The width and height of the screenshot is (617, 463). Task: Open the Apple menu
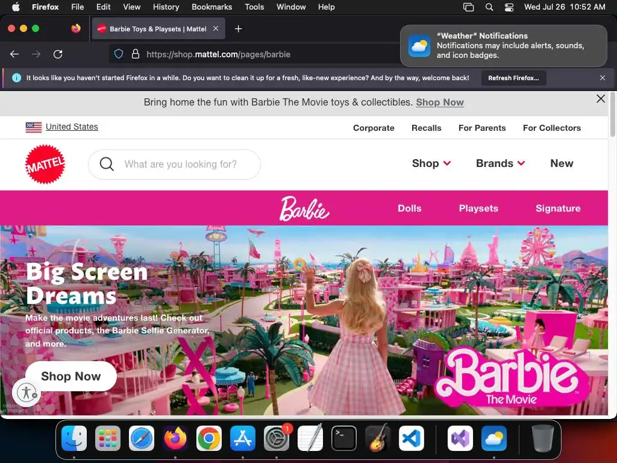coord(16,7)
